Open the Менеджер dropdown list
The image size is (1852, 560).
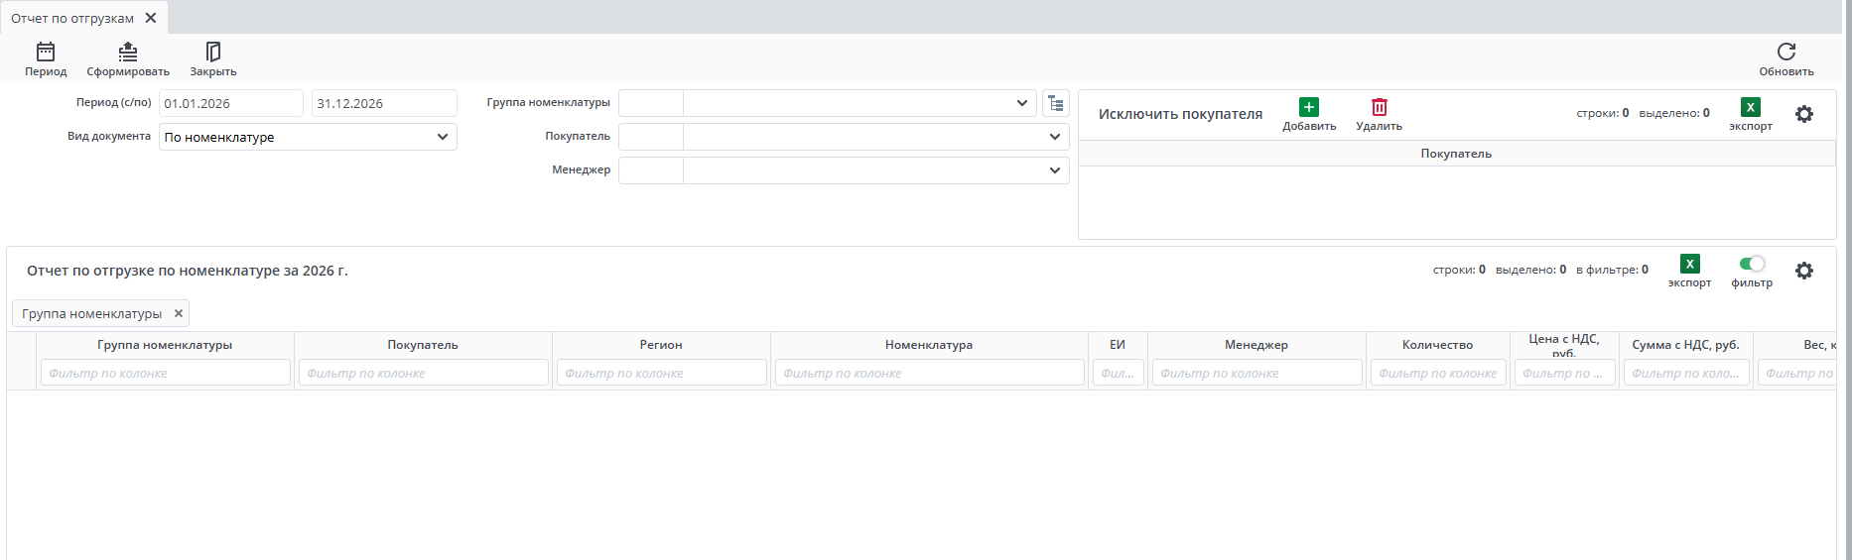1055,170
